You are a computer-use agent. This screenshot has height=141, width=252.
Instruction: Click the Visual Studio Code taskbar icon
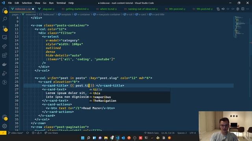pyautogui.click(x=117, y=138)
